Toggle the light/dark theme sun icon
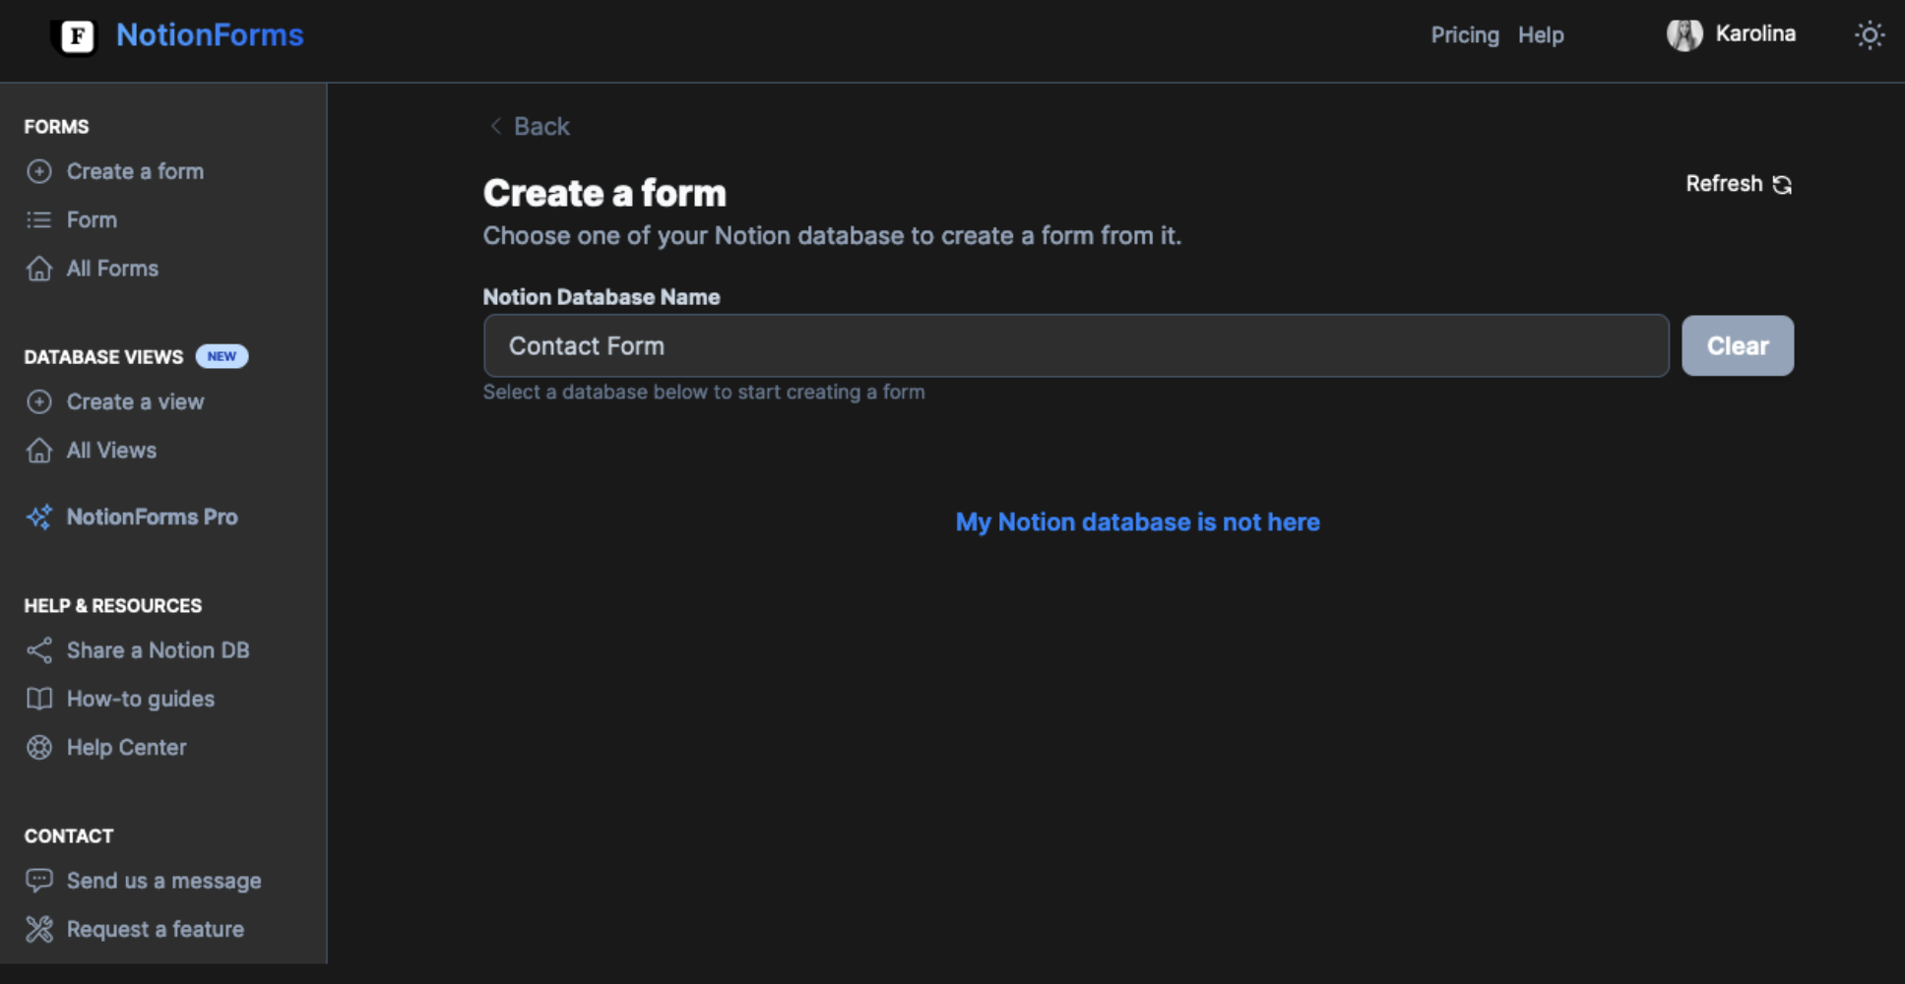 point(1869,34)
